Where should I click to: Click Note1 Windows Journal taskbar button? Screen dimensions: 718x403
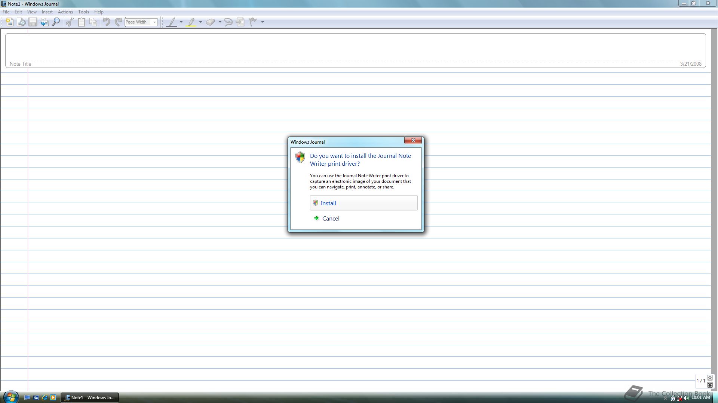tap(90, 398)
